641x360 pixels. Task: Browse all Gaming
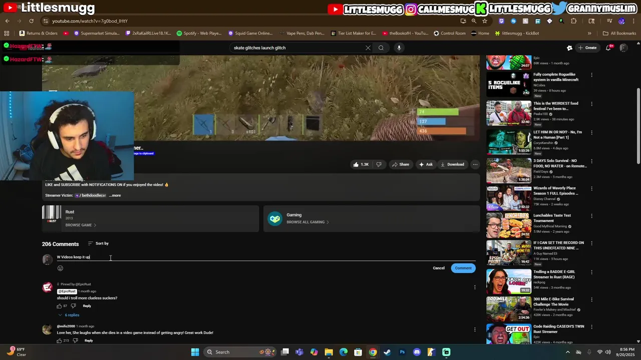click(x=307, y=222)
